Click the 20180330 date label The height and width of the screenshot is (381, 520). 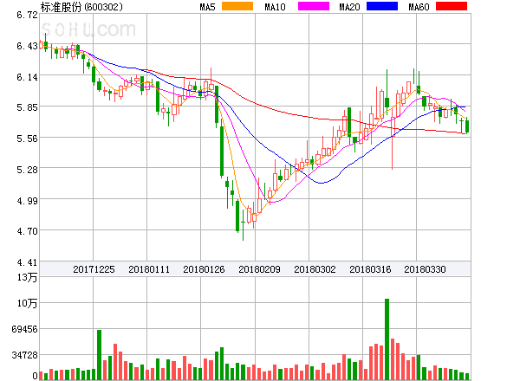[x=425, y=269]
